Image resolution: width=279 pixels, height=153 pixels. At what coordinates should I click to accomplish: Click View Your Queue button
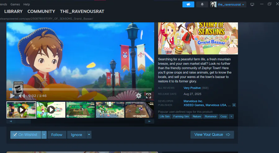212,134
